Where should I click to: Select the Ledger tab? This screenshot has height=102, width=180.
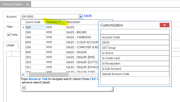(x=11, y=45)
